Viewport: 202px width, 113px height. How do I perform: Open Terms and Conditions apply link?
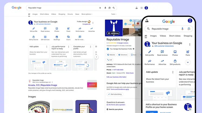click(x=120, y=89)
